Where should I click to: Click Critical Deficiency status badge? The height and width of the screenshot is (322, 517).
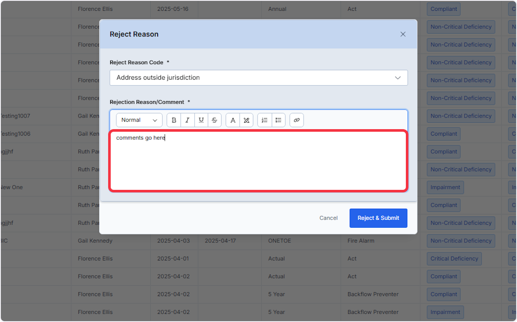click(x=455, y=259)
